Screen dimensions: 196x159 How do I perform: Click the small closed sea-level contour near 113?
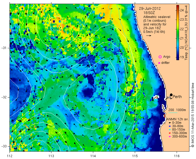56,23
